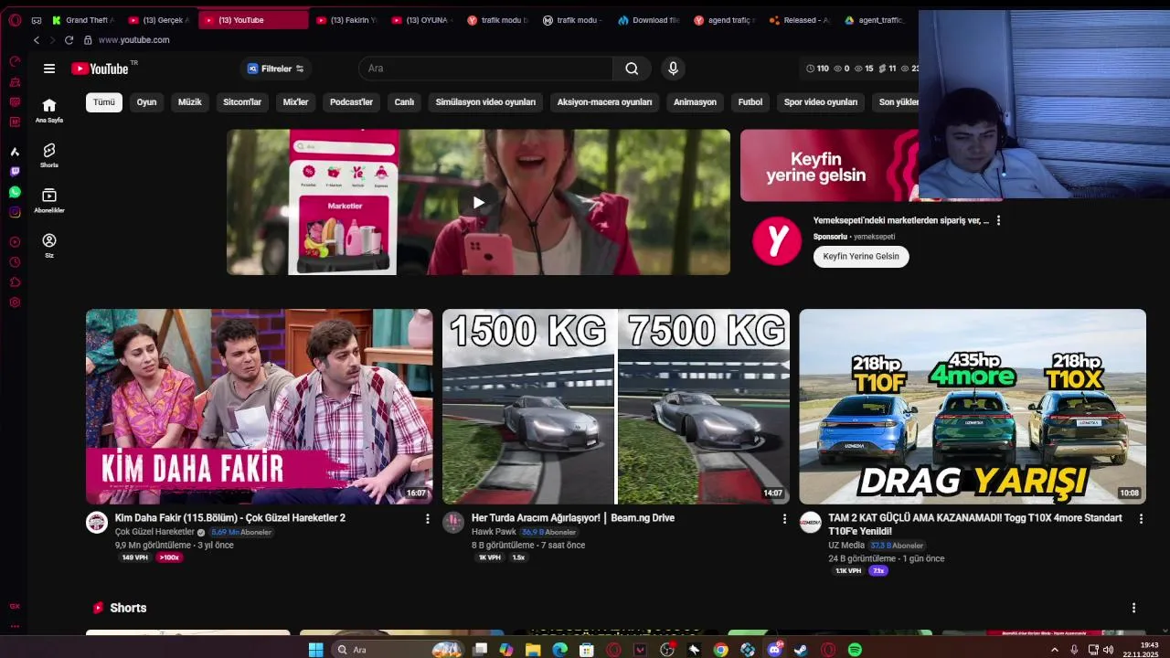This screenshot has height=658, width=1170.
Task: Switch to the Download file browser tab
Action: click(x=648, y=20)
